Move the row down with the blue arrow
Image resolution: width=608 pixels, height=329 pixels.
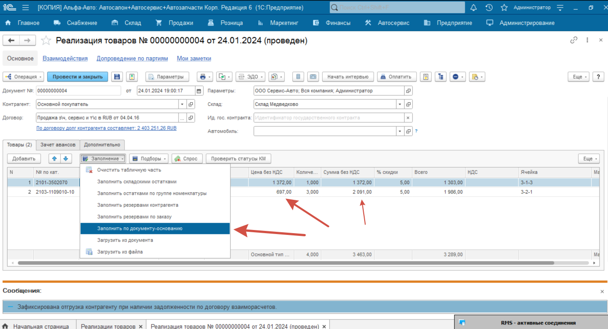66,158
